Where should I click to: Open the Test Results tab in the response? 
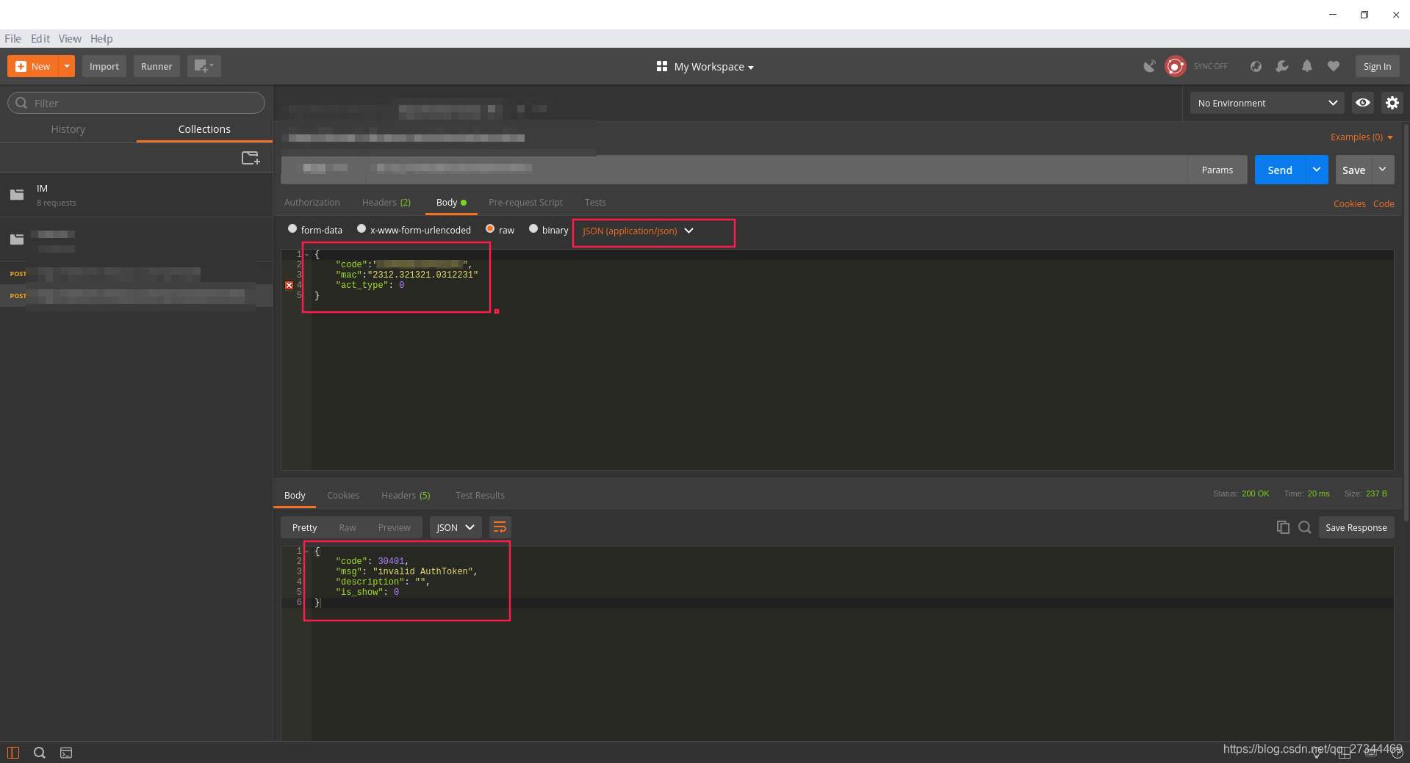pos(480,495)
